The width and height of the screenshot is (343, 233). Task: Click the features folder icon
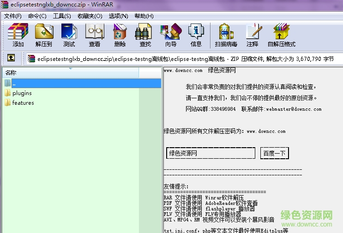(x=8, y=102)
